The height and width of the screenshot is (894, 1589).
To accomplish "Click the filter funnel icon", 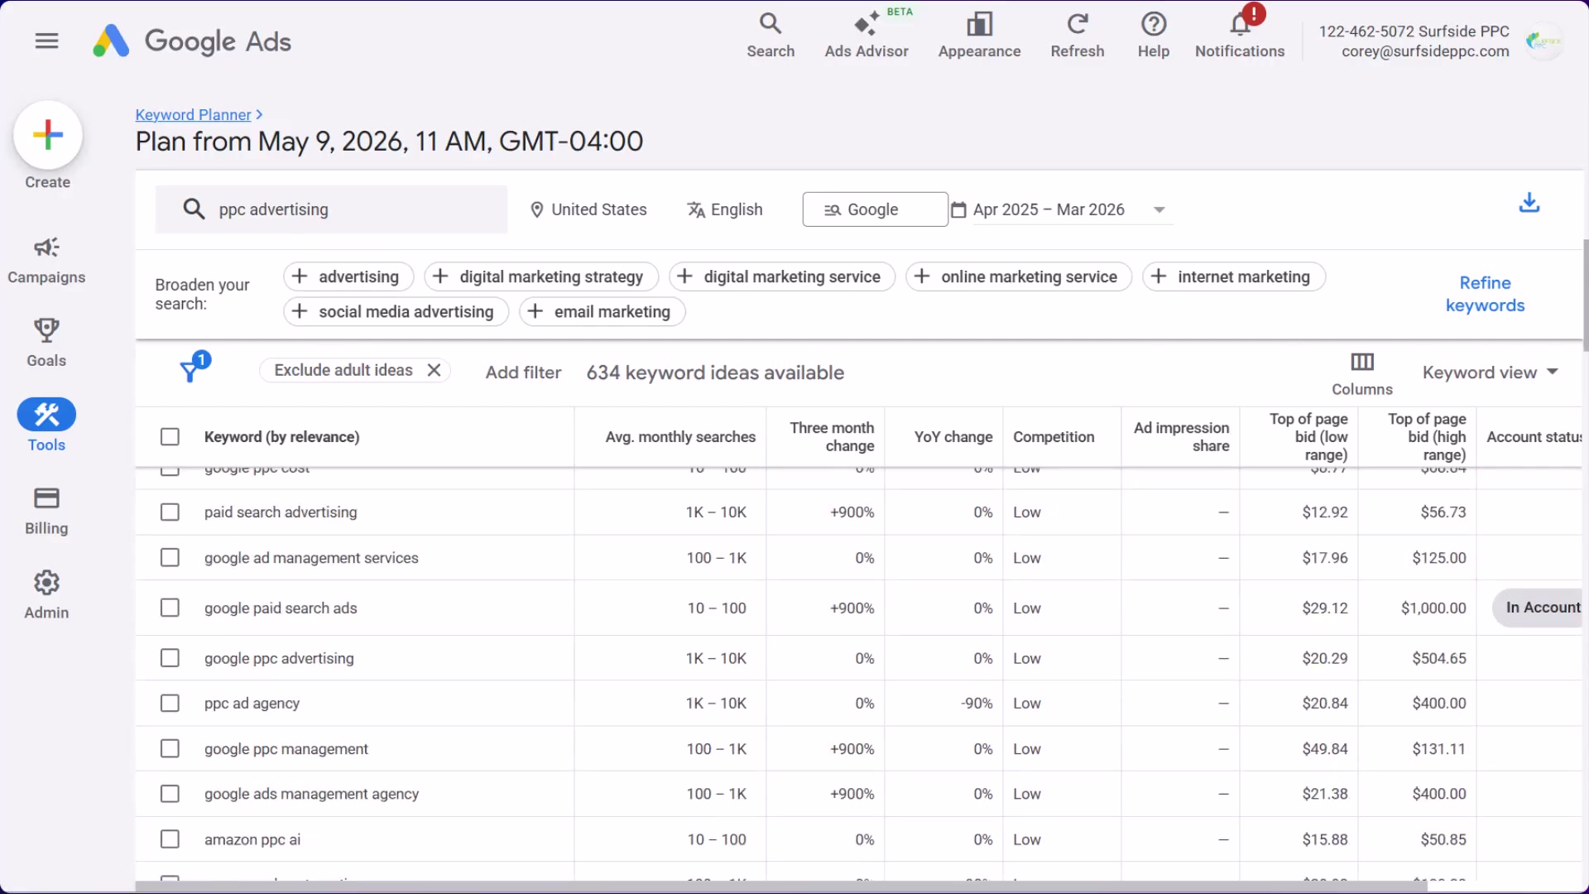I will (191, 370).
